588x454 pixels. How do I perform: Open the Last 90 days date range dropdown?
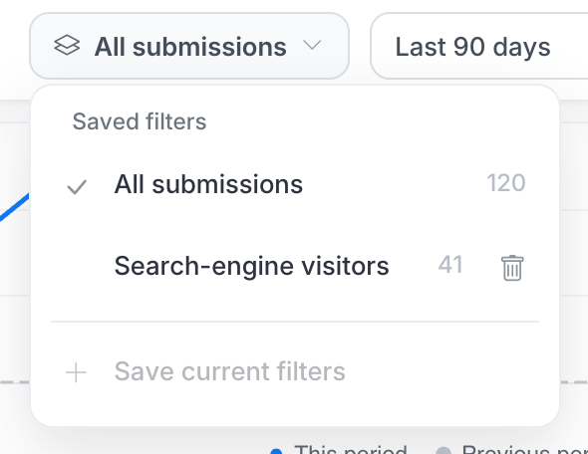[x=479, y=46]
